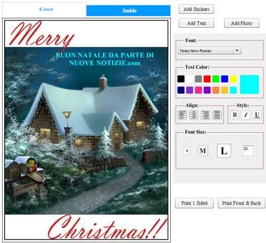
Task: Click the Add Photo button
Action: [241, 23]
